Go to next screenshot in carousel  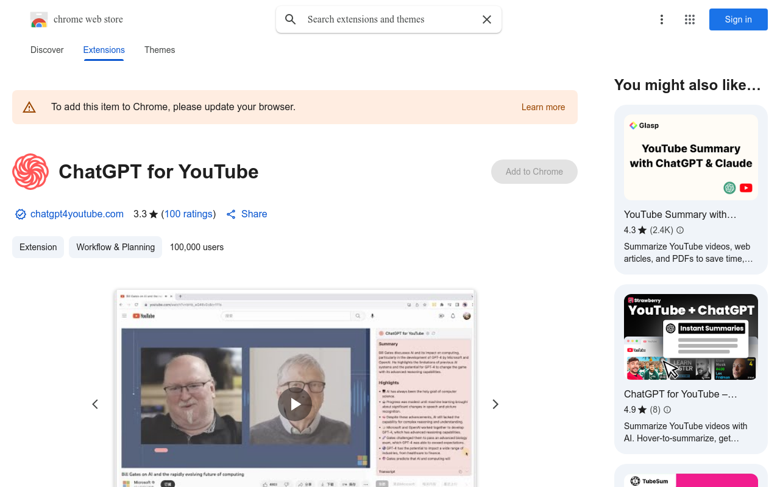click(x=495, y=404)
